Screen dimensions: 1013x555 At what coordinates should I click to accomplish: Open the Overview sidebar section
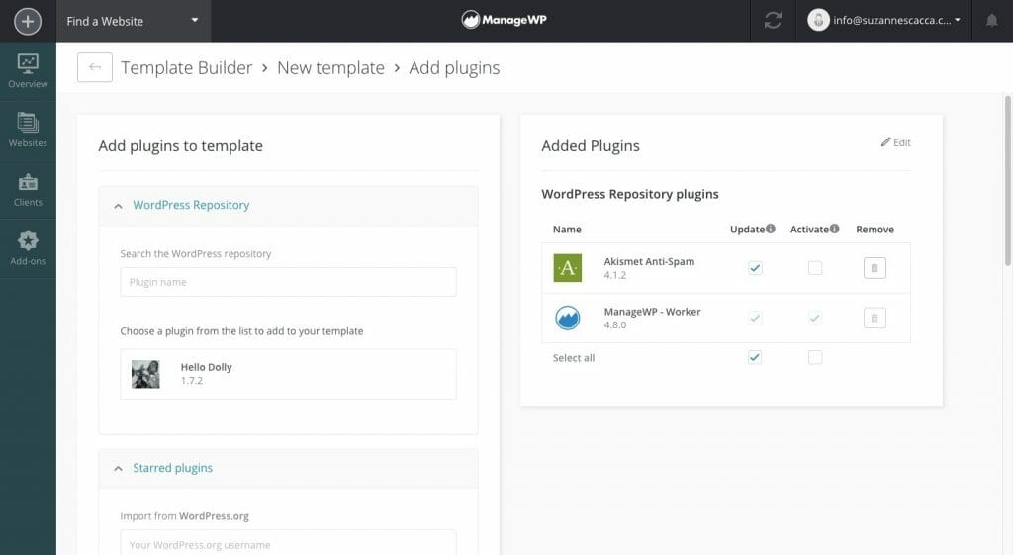(x=28, y=71)
